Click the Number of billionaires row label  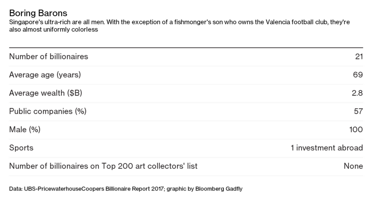49,56
